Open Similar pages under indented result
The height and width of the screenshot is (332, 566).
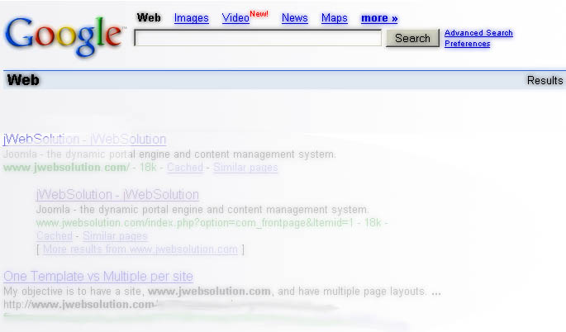click(115, 236)
